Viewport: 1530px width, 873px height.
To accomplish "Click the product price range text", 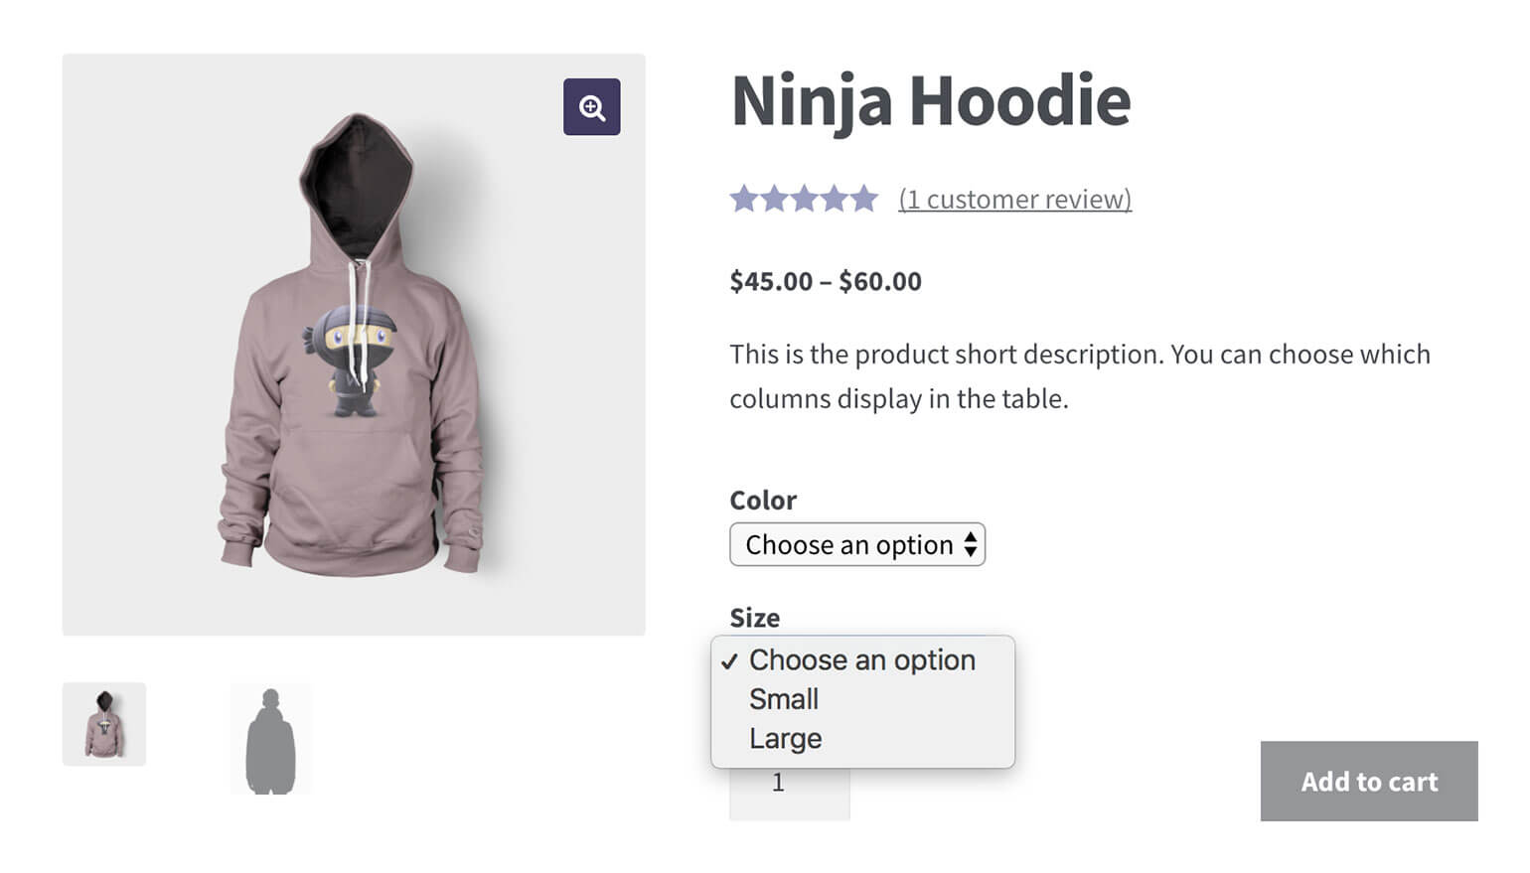I will (826, 281).
